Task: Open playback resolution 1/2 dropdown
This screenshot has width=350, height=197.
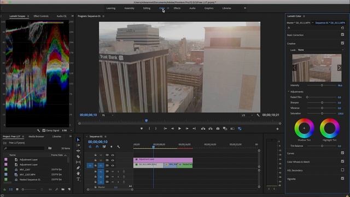Action: 247,115
